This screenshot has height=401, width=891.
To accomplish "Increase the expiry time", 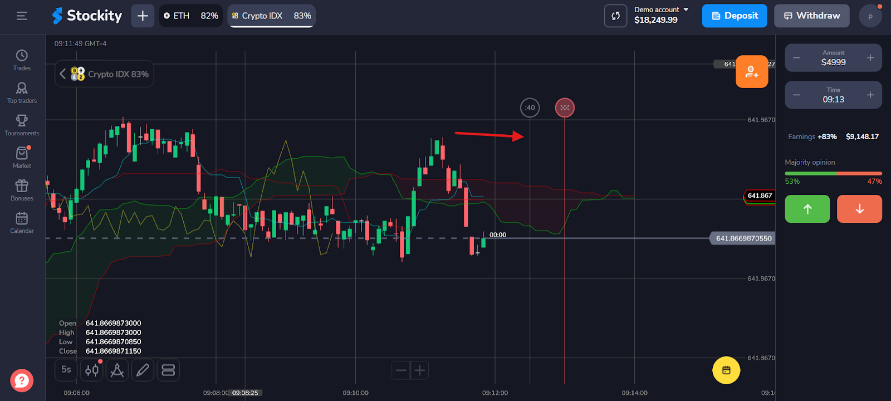I will pyautogui.click(x=870, y=95).
